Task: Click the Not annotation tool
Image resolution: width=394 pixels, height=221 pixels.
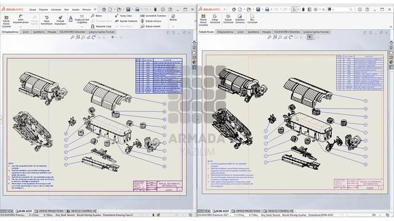Action: click(71, 19)
